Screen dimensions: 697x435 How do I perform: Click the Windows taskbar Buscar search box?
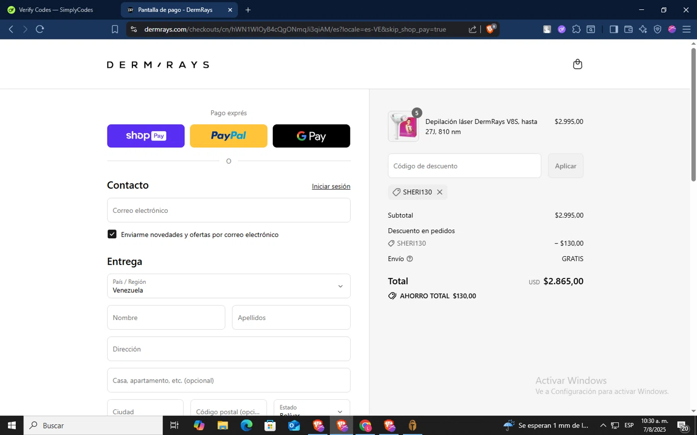(93, 425)
